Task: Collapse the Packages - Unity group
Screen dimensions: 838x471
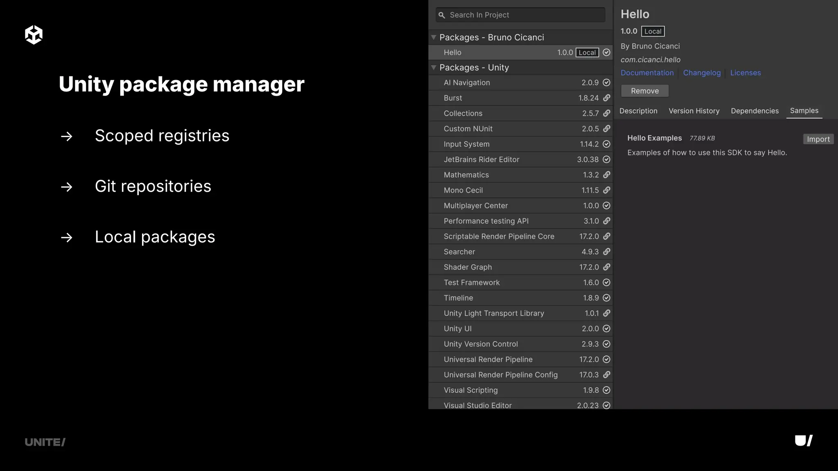Action: (x=434, y=67)
